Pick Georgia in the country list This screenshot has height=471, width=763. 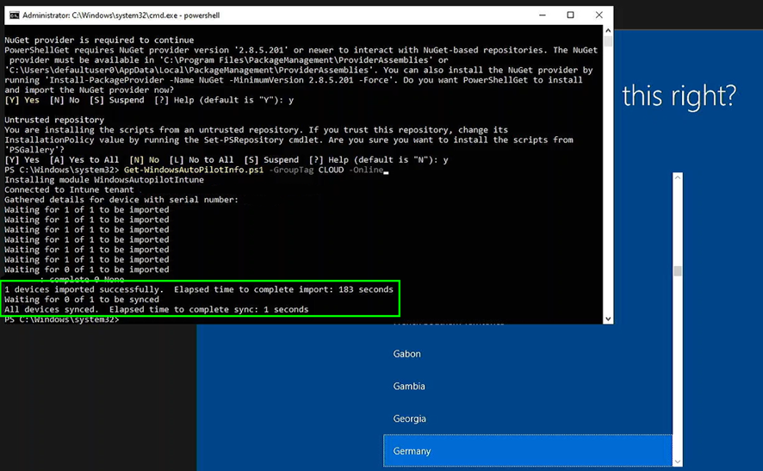(x=410, y=418)
